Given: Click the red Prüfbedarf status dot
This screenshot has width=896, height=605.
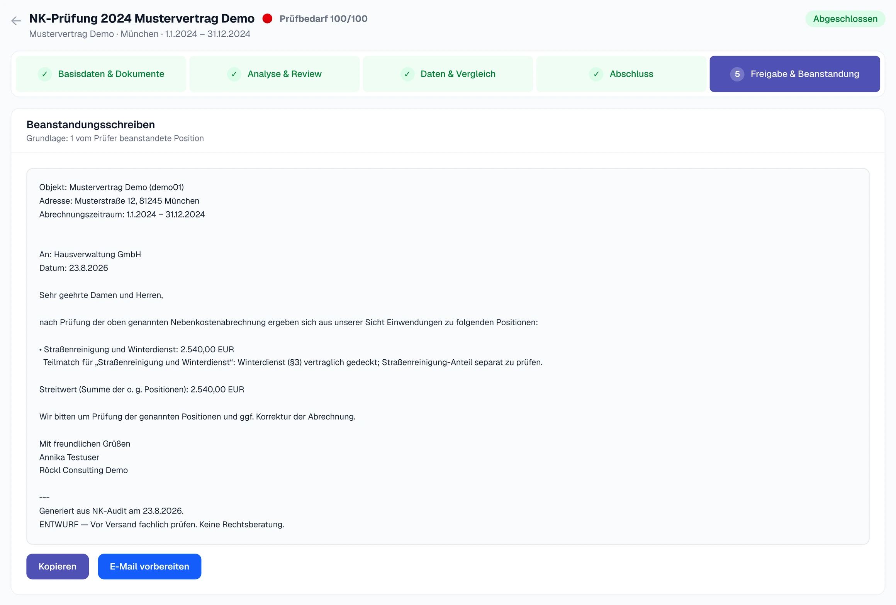Looking at the screenshot, I should pyautogui.click(x=267, y=19).
